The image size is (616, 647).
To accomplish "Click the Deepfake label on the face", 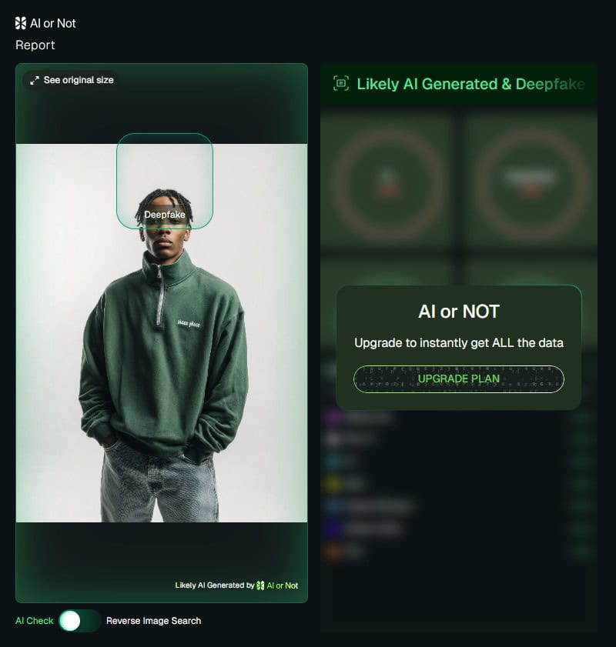I will click(x=164, y=215).
